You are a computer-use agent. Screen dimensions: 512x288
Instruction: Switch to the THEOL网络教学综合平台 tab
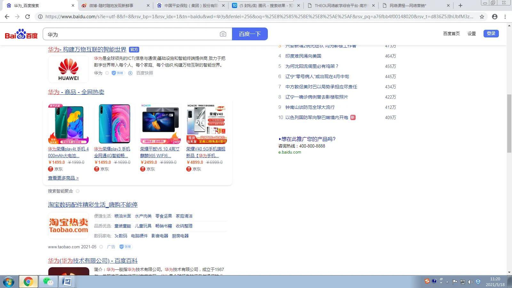pyautogui.click(x=340, y=5)
